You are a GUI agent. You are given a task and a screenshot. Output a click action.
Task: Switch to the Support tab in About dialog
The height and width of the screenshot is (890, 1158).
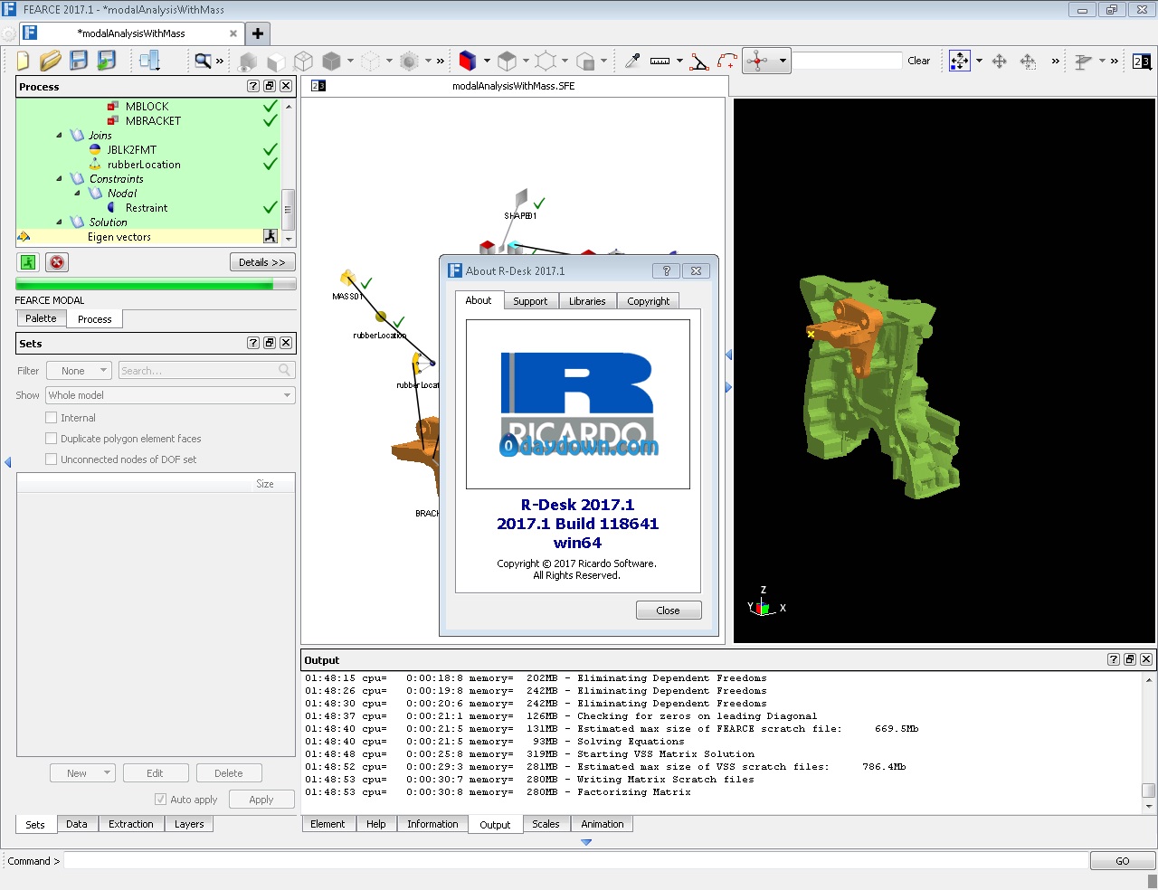tap(530, 301)
